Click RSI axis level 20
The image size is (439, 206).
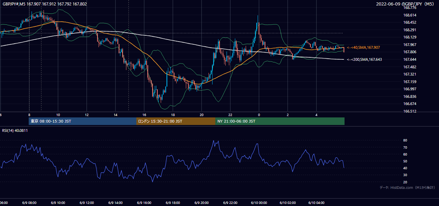pos(405,182)
